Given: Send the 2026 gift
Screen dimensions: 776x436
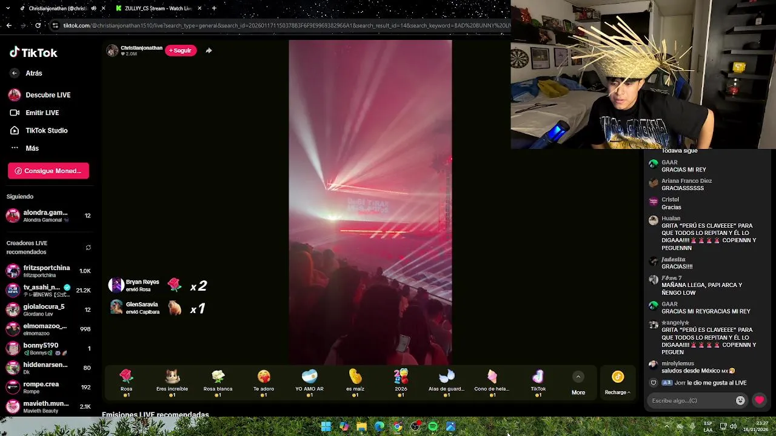Looking at the screenshot, I should 401,383.
